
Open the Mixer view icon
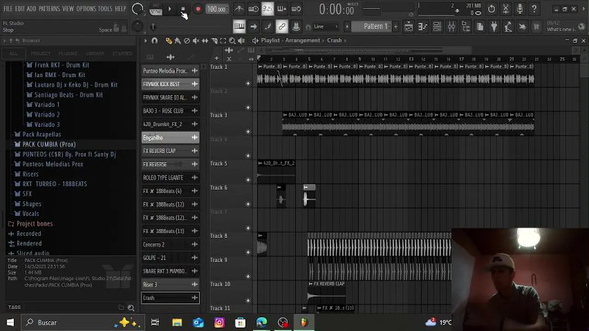[452, 26]
